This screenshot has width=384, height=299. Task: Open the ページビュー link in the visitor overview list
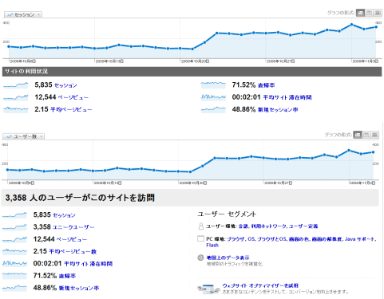pyautogui.click(x=72, y=239)
